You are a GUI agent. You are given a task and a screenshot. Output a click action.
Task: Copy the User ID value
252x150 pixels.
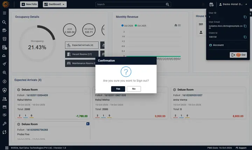pyautogui.click(x=245, y=17)
